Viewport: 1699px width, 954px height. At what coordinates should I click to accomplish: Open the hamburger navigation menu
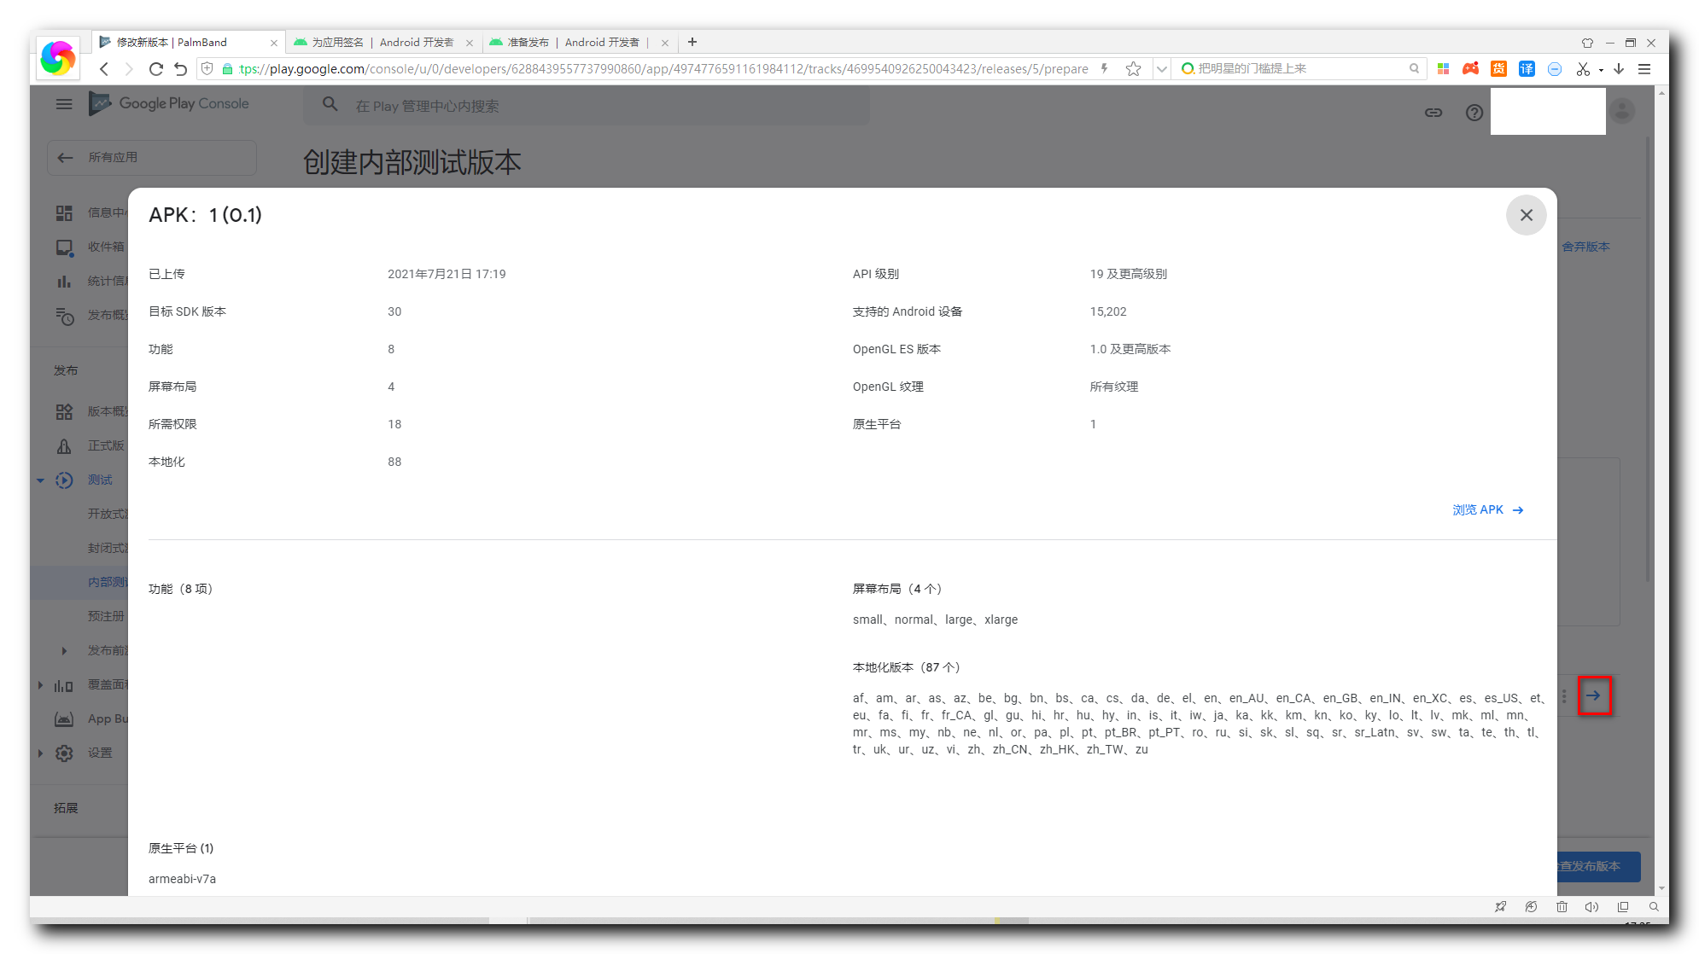click(64, 104)
